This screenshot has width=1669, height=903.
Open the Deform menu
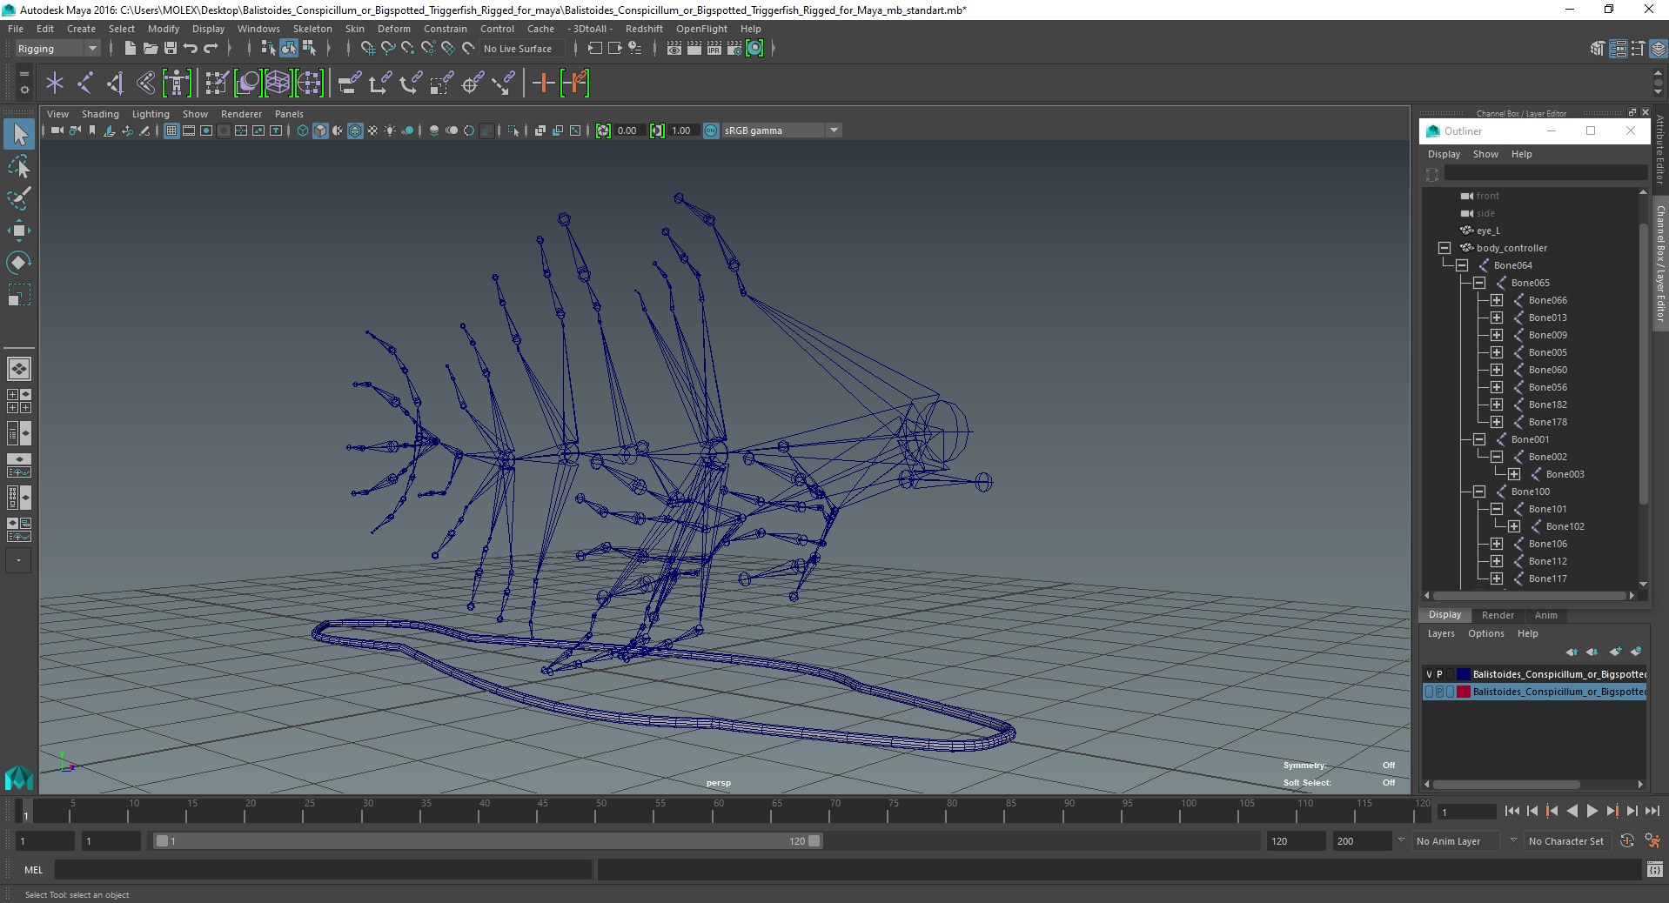[393, 29]
